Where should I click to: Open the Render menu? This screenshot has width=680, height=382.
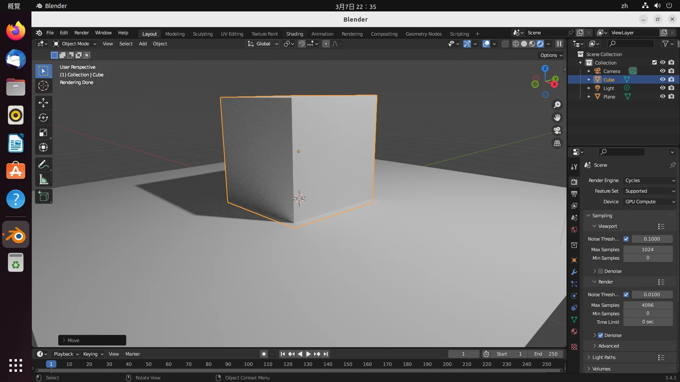(x=82, y=33)
